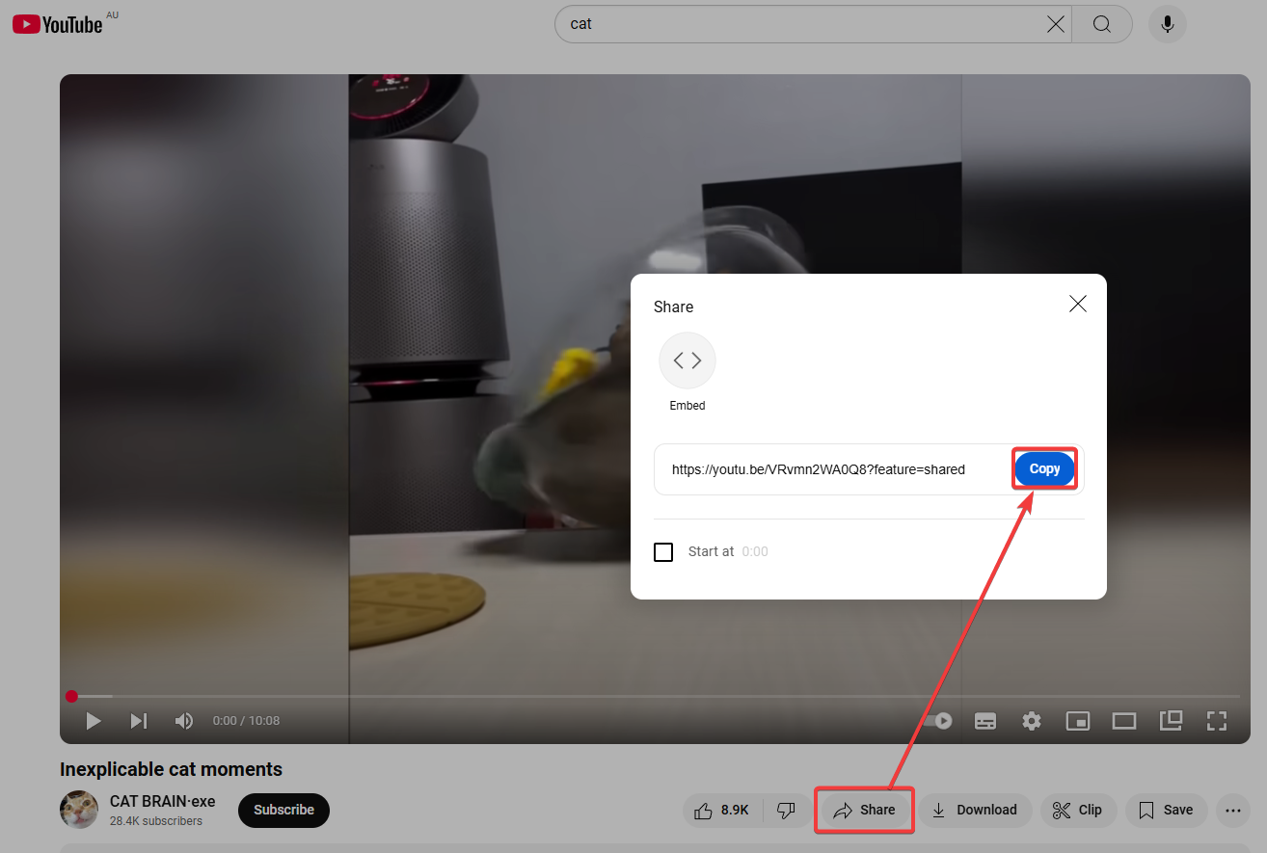Viewport: 1267px width, 853px height.
Task: Create a Clip of the video
Action: [1078, 811]
